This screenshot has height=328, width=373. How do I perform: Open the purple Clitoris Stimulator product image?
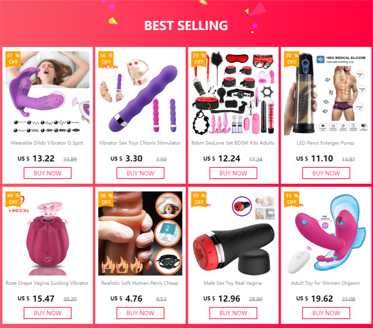coord(140,93)
